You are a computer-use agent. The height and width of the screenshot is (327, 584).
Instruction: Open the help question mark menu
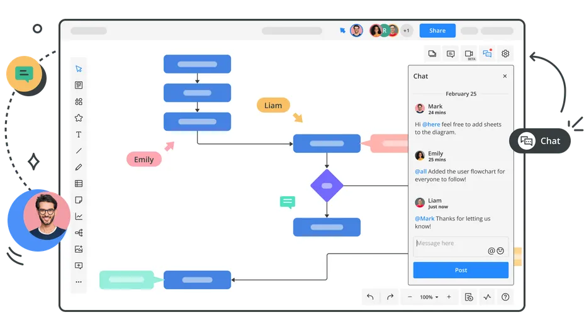coord(505,297)
